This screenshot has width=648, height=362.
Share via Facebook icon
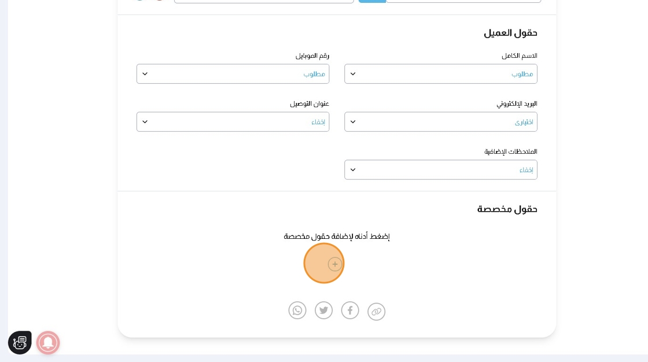[350, 311]
